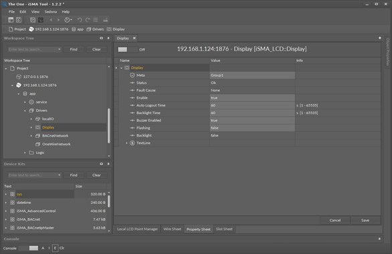Switch to the Wire Sheet tab
Screen dimensions: 392x254
[172, 229]
